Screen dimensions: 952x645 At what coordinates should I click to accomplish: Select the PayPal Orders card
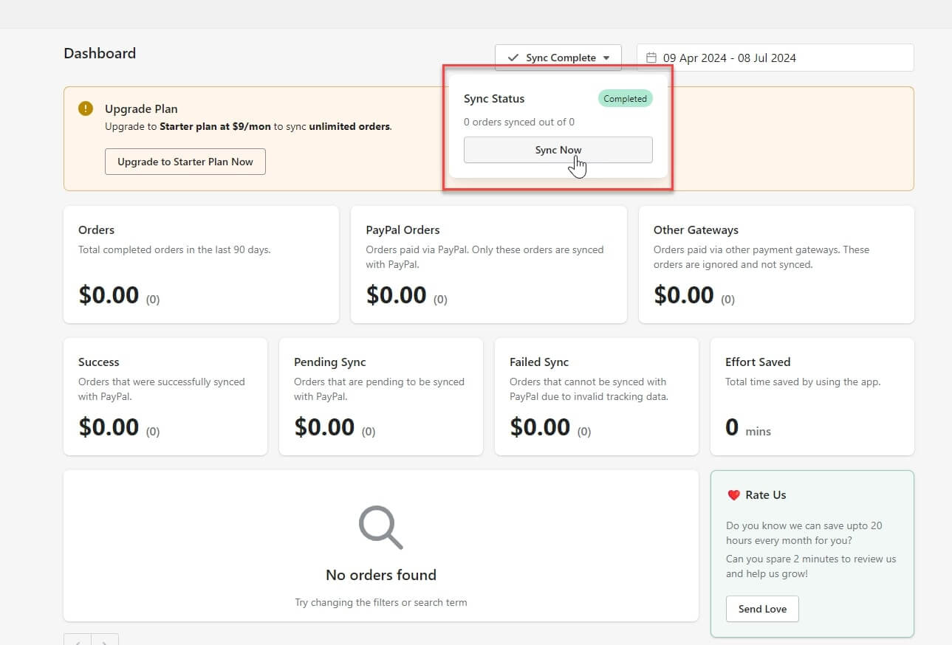[488, 264]
